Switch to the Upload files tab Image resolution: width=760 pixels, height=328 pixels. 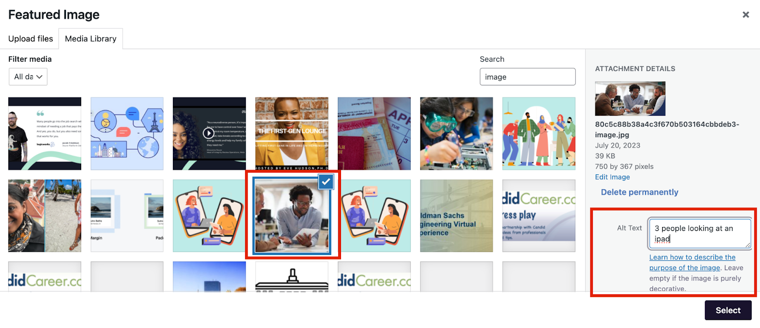point(30,39)
